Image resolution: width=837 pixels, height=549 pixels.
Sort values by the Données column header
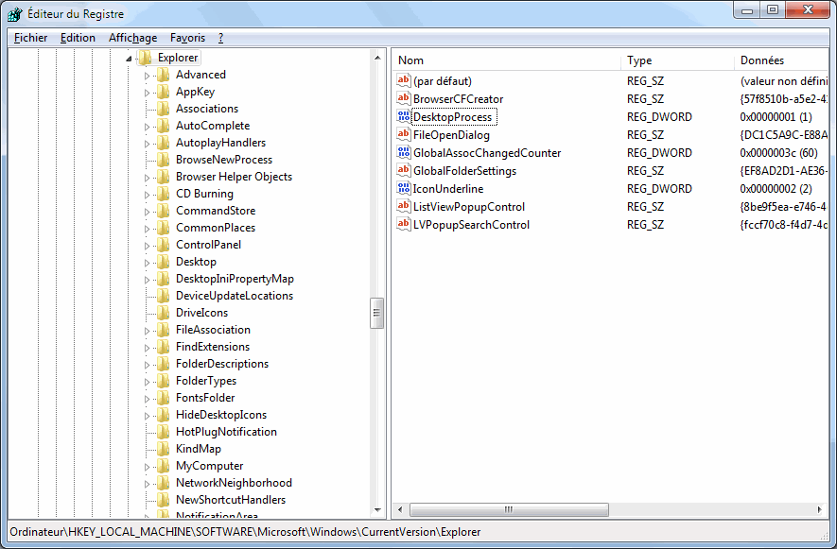click(781, 60)
